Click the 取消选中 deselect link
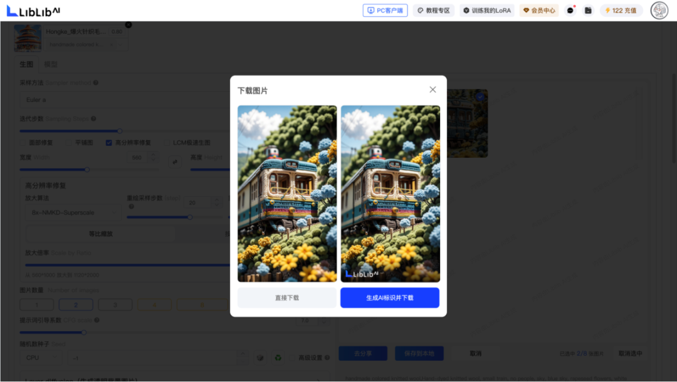This screenshot has width=677, height=382. pos(631,354)
